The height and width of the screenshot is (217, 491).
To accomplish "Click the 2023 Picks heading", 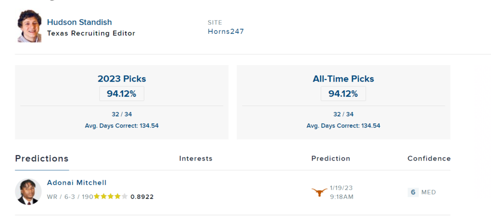I will pyautogui.click(x=122, y=79).
